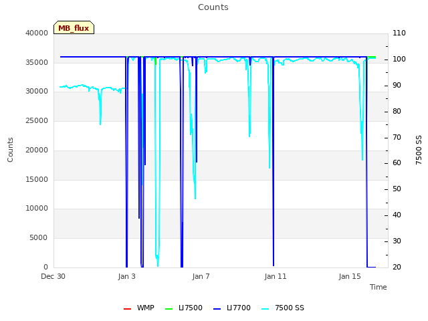Click the 60 right axis label
This screenshot has width=428, height=321.
(397, 163)
